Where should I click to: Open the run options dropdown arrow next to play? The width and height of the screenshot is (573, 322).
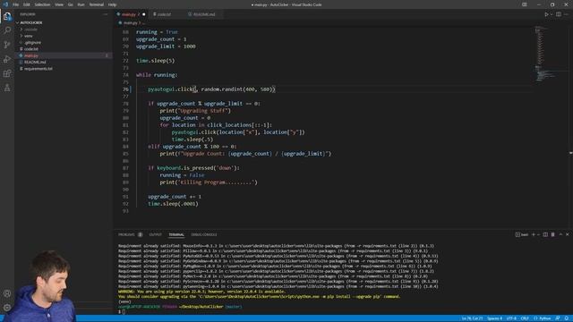(x=552, y=14)
